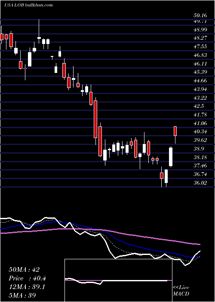
Task: Select the 41.06 price axis label
Action: tap(200, 123)
